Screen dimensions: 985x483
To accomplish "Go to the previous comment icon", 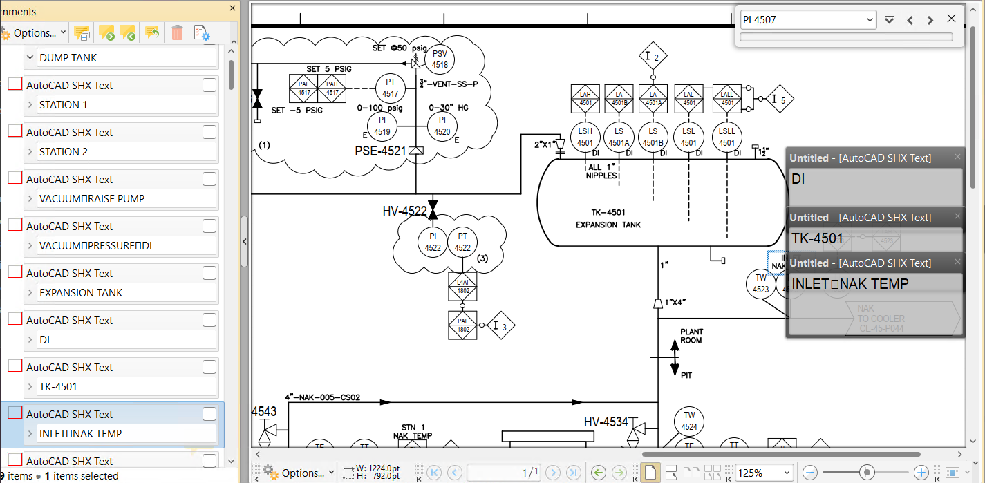I will (x=128, y=32).
